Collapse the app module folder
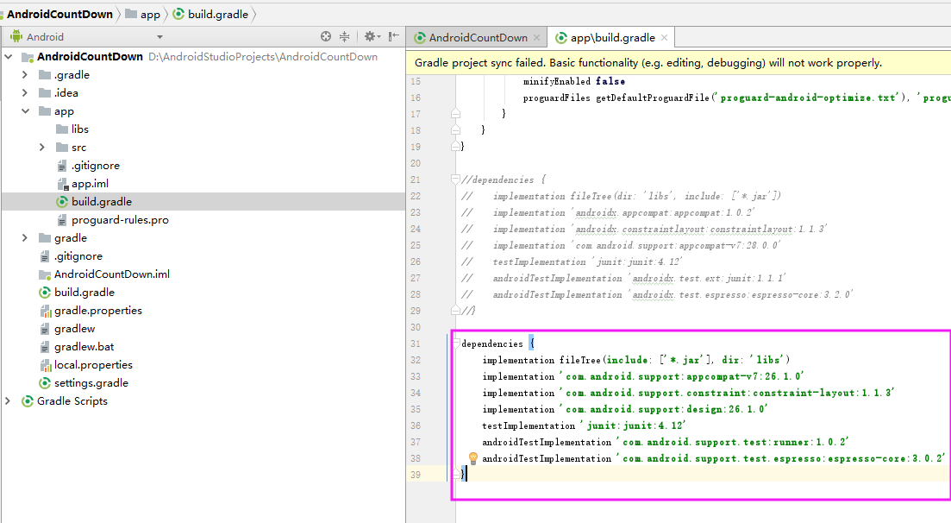951x523 pixels. point(26,111)
